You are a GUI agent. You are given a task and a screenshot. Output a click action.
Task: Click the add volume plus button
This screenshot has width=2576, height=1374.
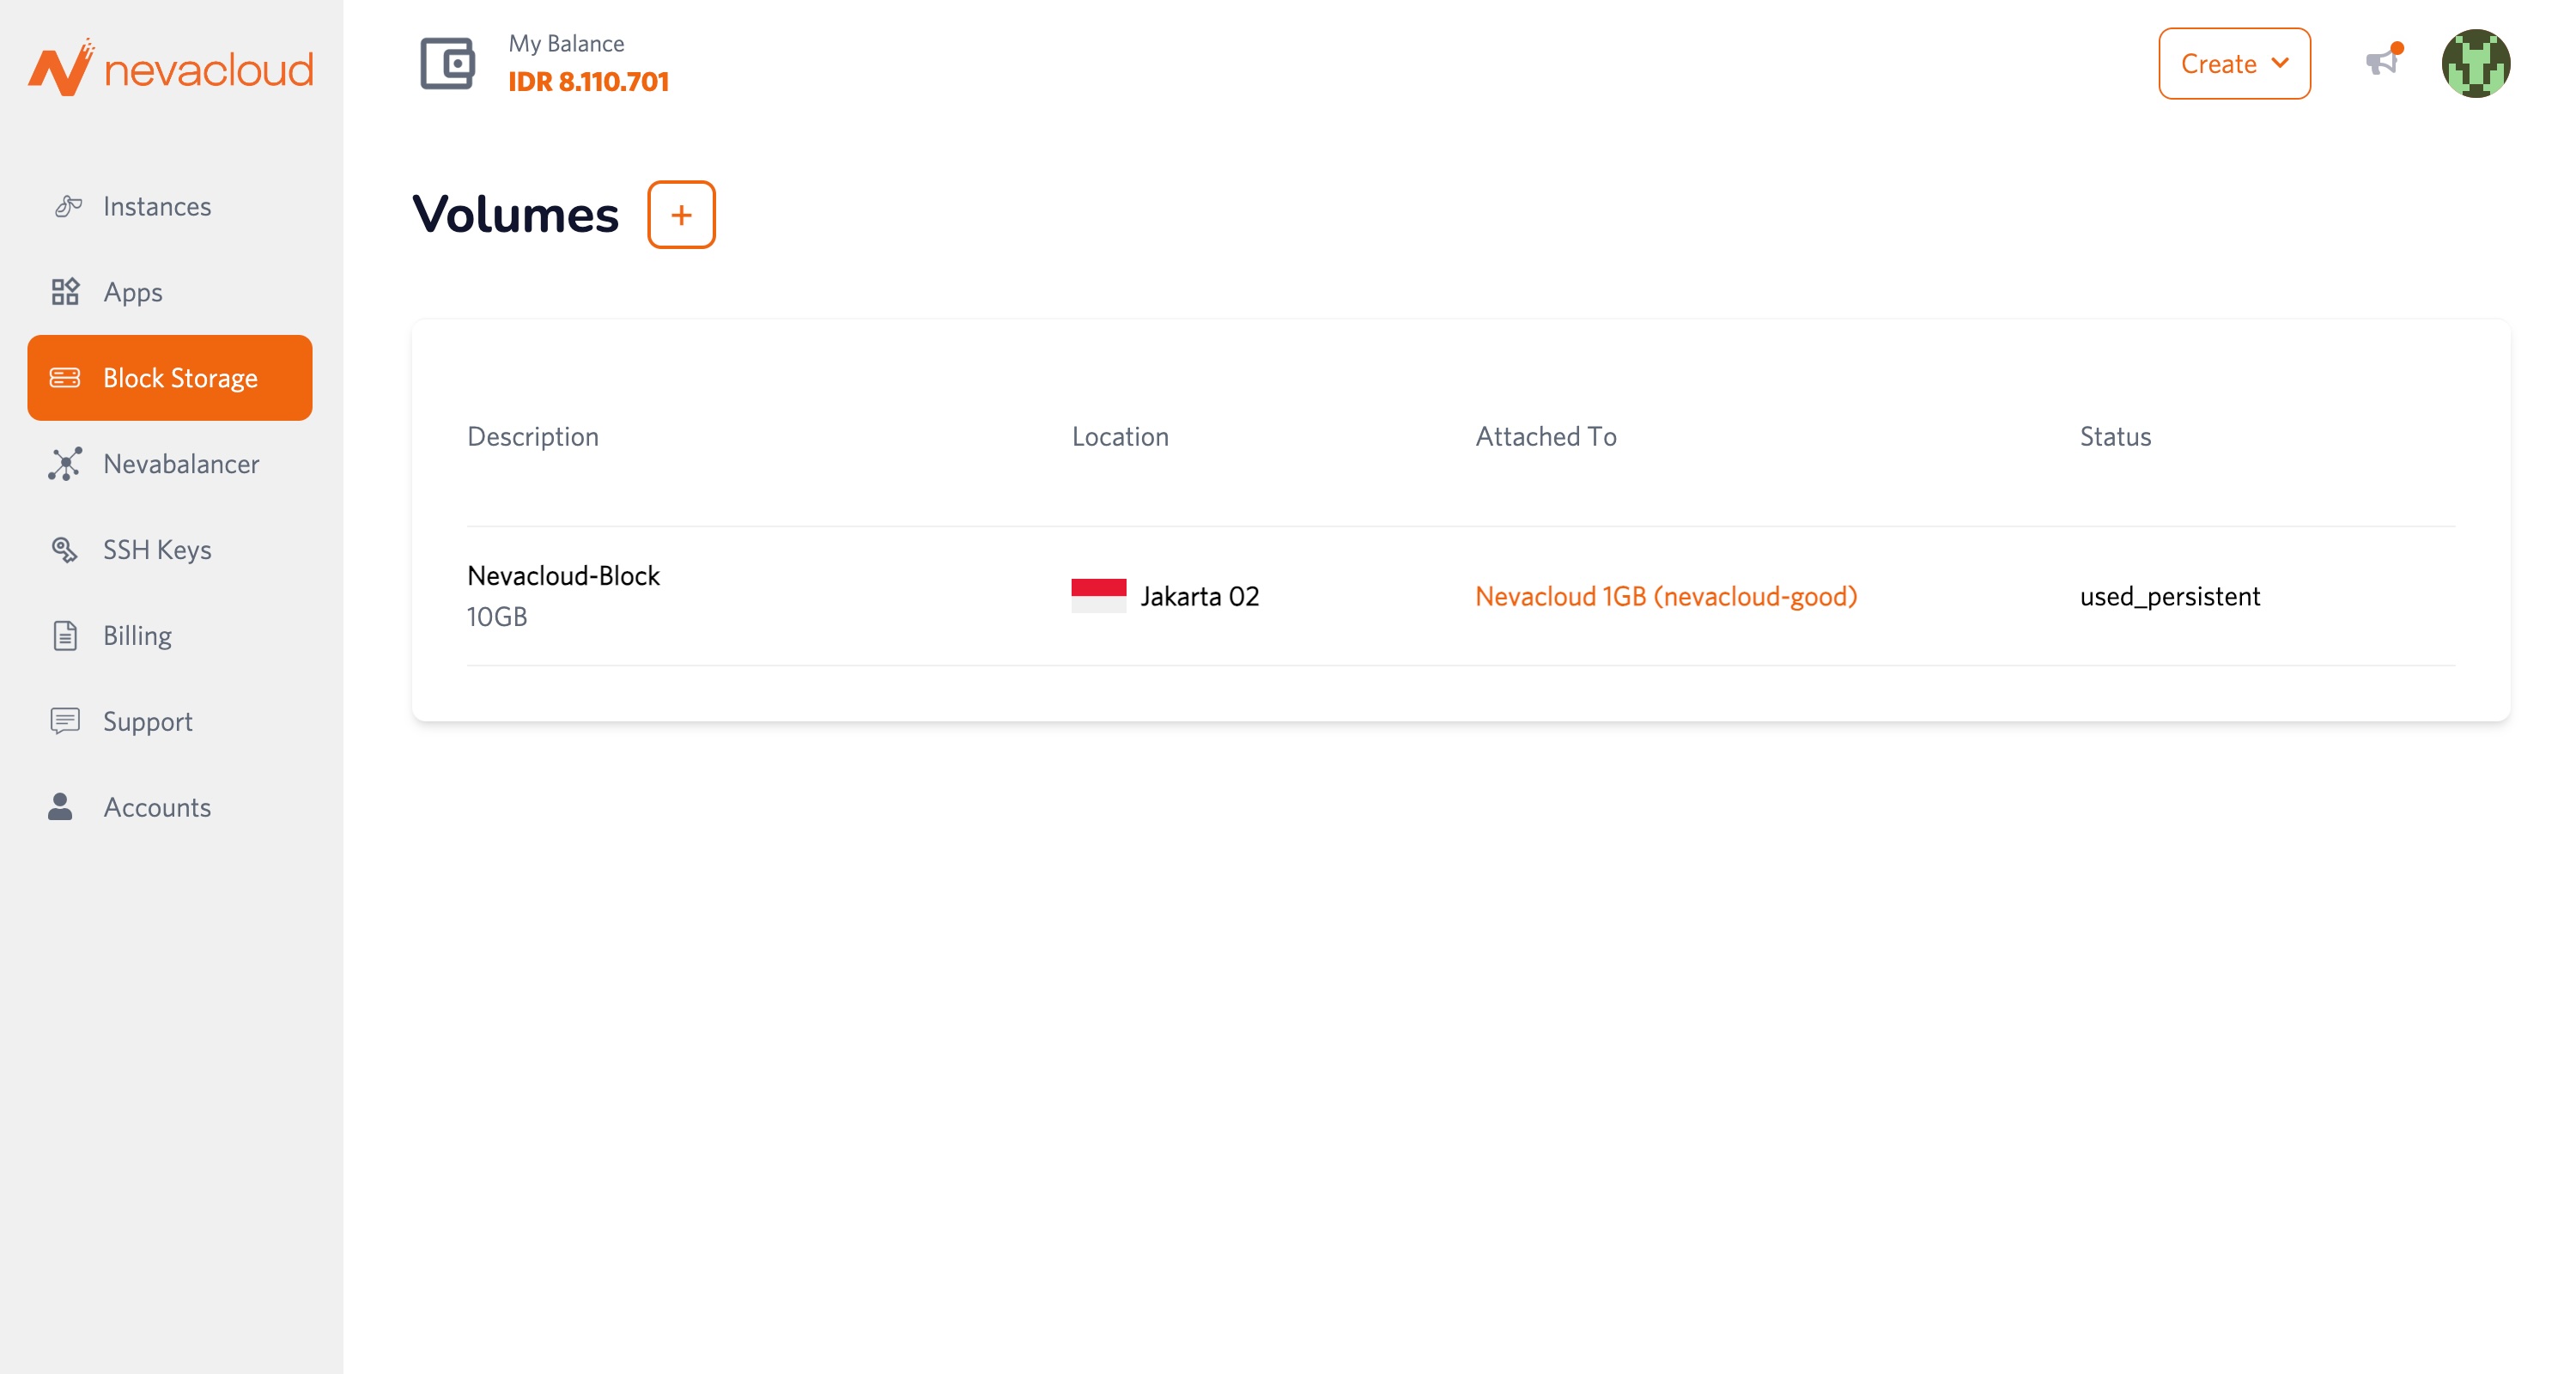[x=681, y=214]
